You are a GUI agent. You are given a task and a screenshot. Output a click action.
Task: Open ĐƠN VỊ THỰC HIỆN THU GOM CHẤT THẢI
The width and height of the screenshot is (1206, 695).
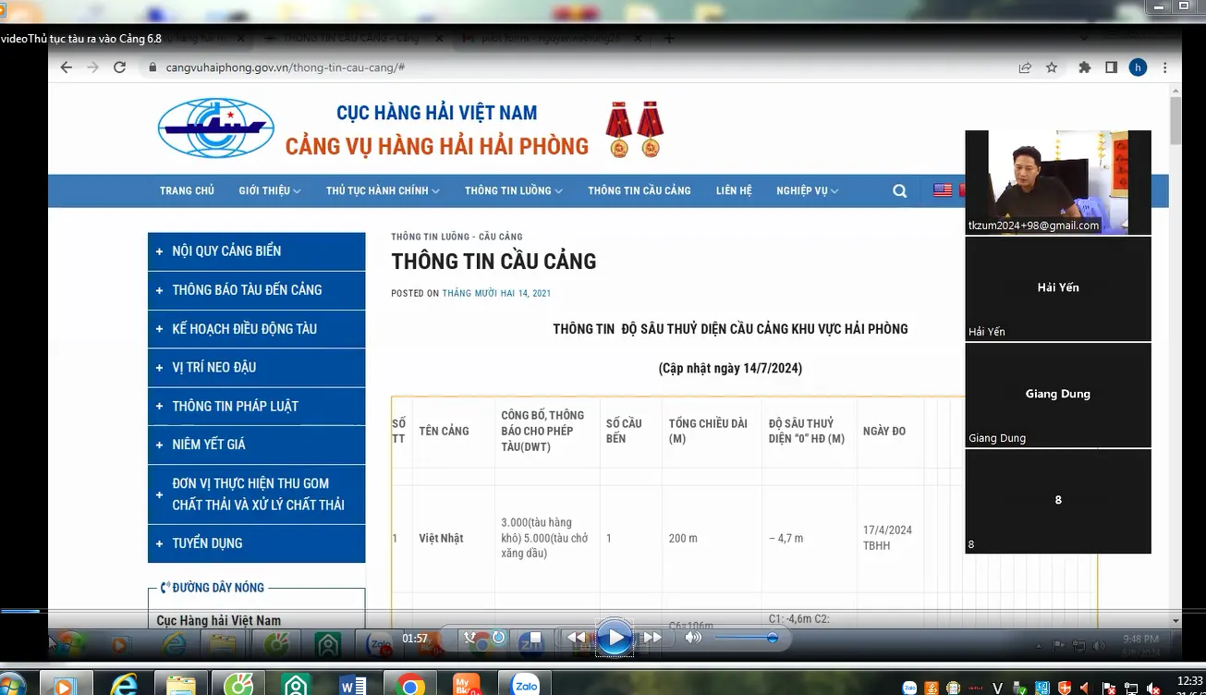tap(256, 494)
